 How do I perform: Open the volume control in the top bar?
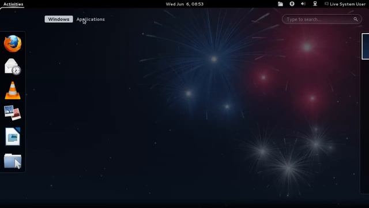point(303,4)
